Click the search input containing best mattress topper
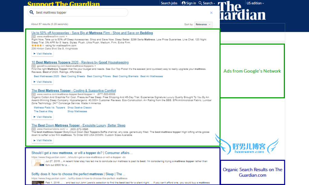The width and height of the screenshot is (309, 185). click(78, 12)
